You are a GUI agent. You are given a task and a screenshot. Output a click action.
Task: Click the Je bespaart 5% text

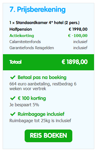24,105
